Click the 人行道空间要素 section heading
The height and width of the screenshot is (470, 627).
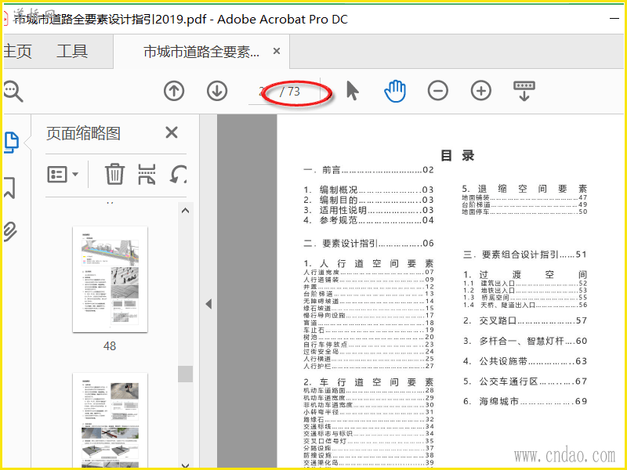[x=368, y=263]
